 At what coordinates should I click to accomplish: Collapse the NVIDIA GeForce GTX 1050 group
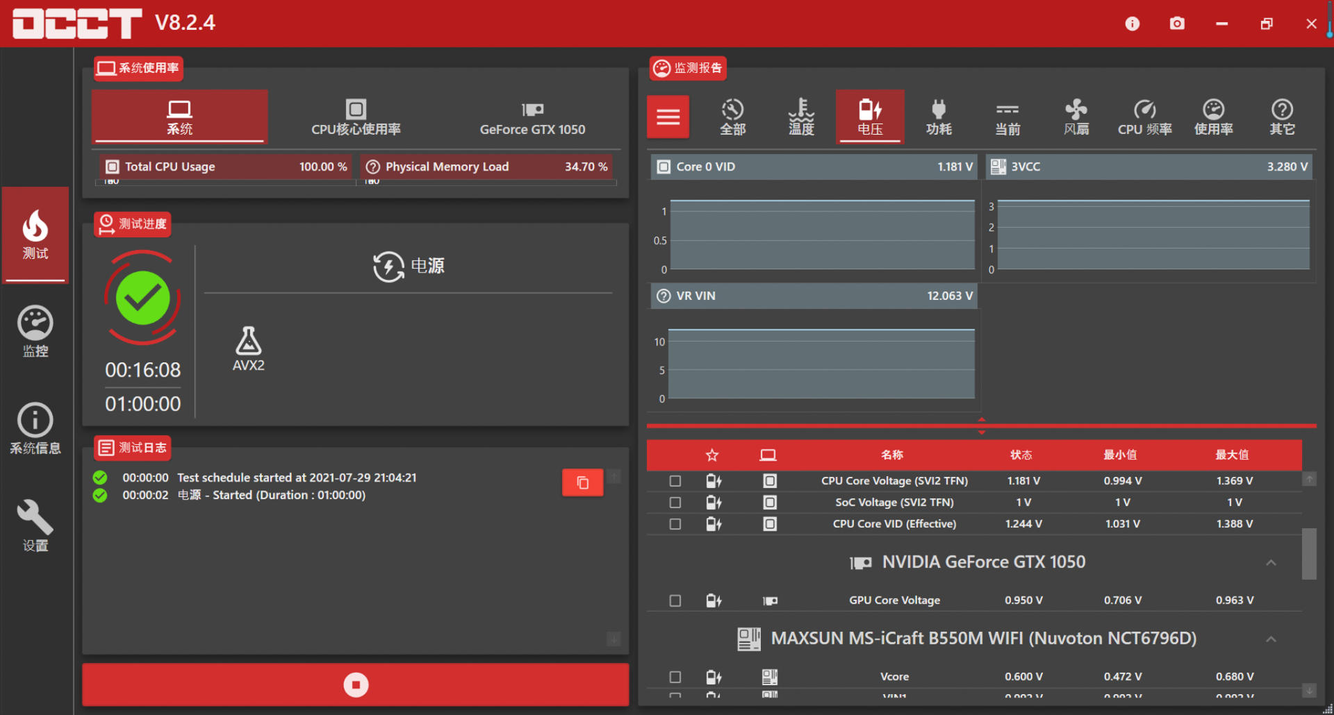(x=1271, y=562)
